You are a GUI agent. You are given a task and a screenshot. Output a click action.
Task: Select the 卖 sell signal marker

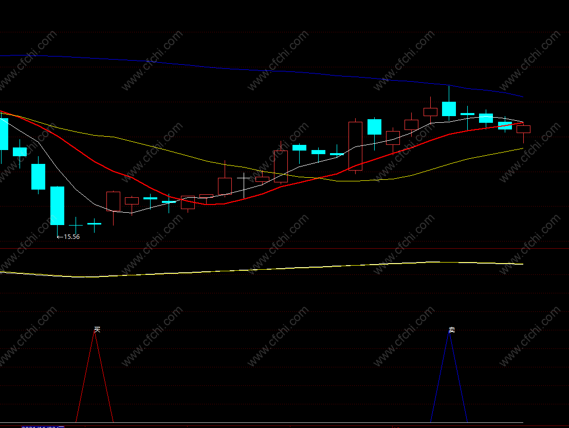pos(452,330)
